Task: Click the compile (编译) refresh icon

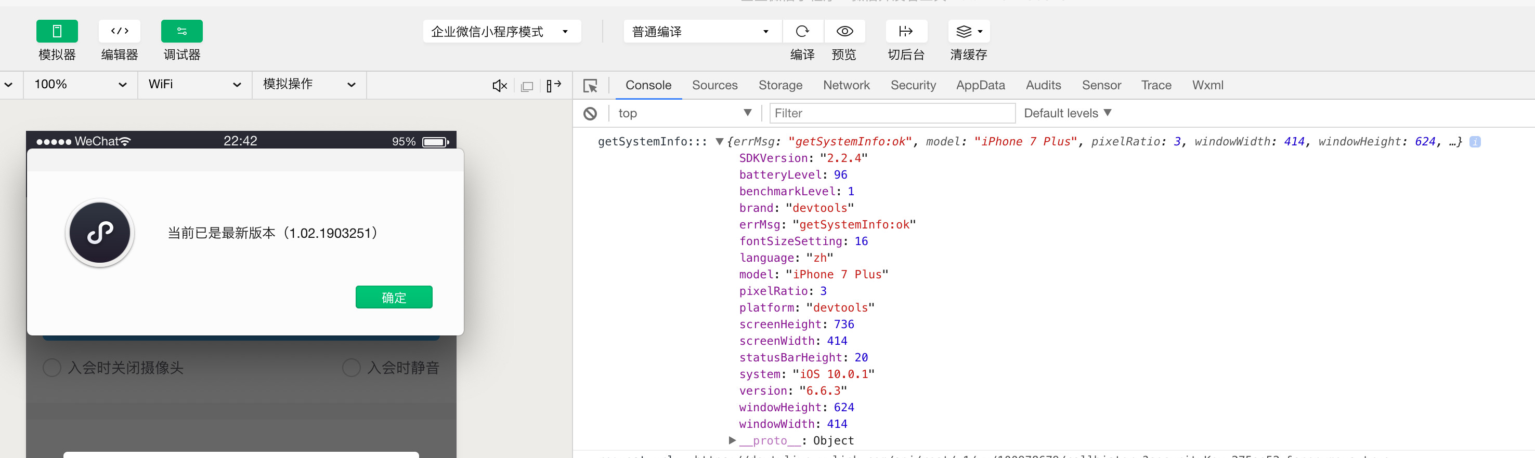Action: (802, 32)
